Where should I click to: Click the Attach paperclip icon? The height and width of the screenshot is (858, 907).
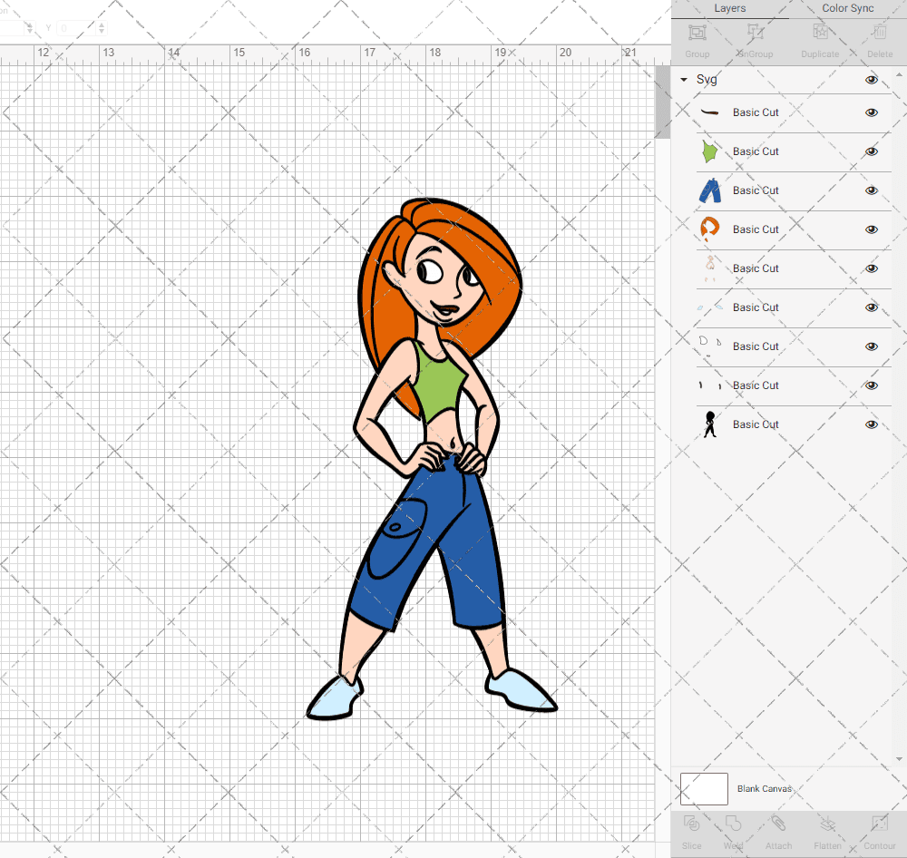(778, 824)
